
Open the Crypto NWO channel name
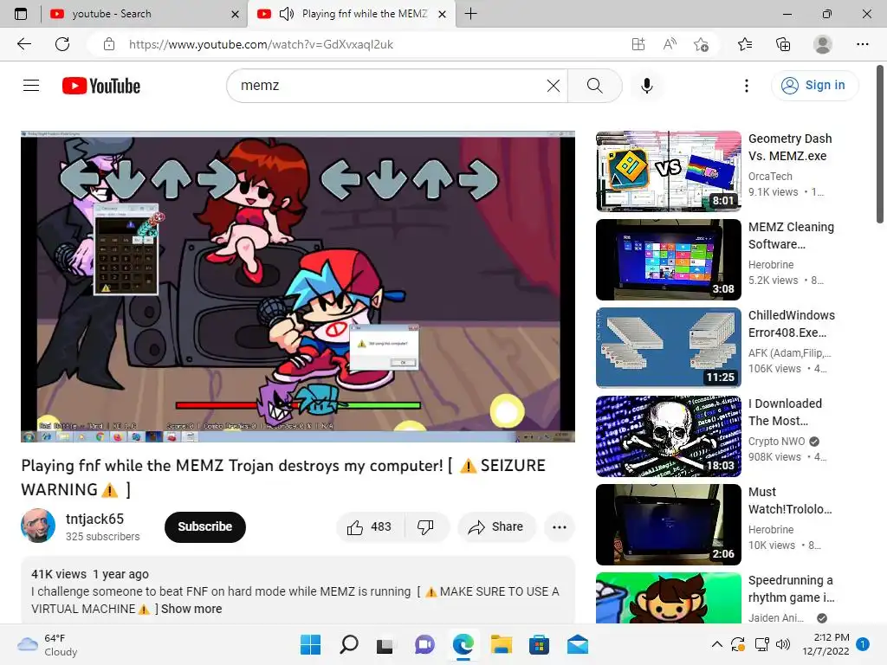coord(776,441)
